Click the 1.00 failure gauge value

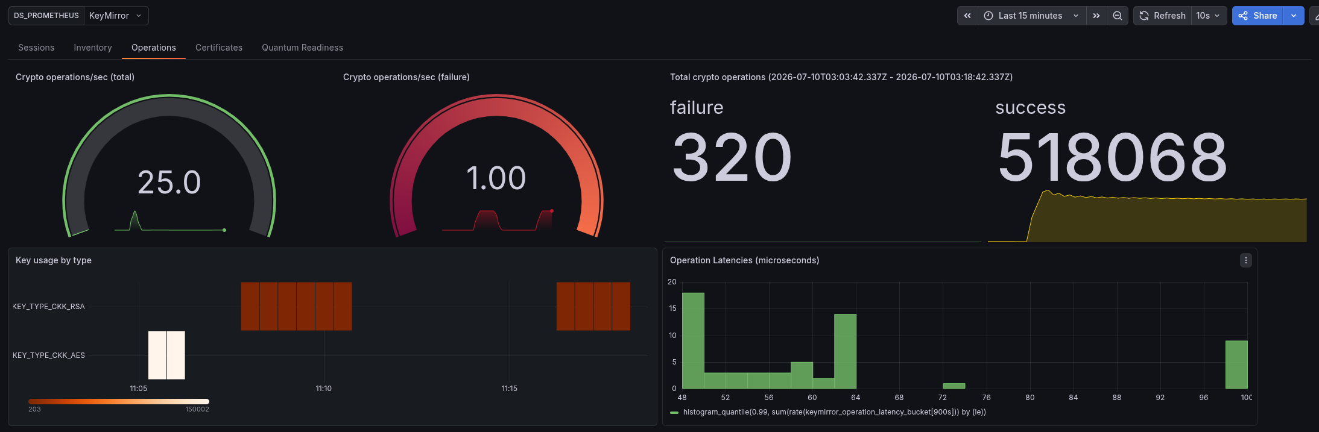pos(496,178)
